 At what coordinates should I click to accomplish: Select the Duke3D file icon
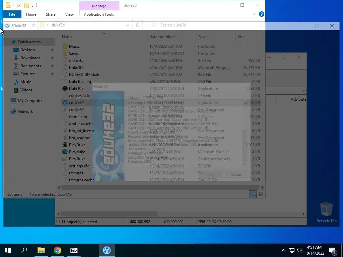[65, 68]
